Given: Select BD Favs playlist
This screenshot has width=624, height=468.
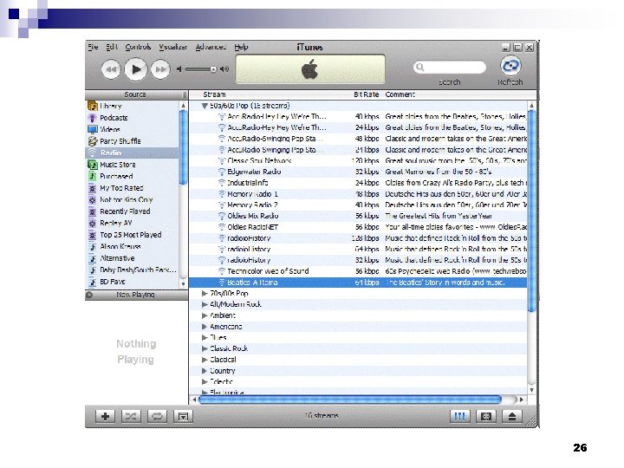Looking at the screenshot, I should (132, 282).
